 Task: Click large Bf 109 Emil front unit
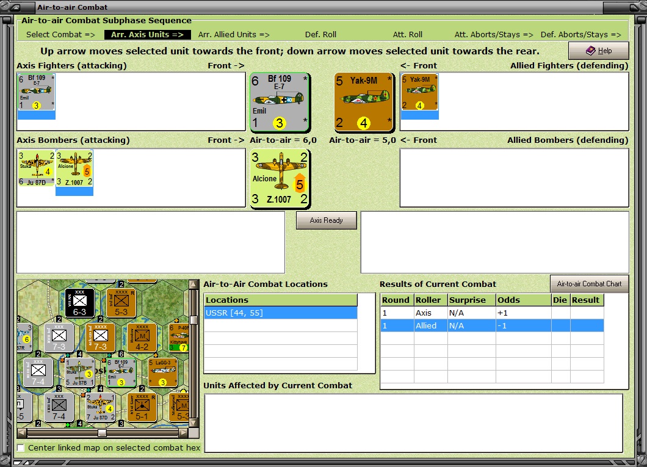[280, 102]
